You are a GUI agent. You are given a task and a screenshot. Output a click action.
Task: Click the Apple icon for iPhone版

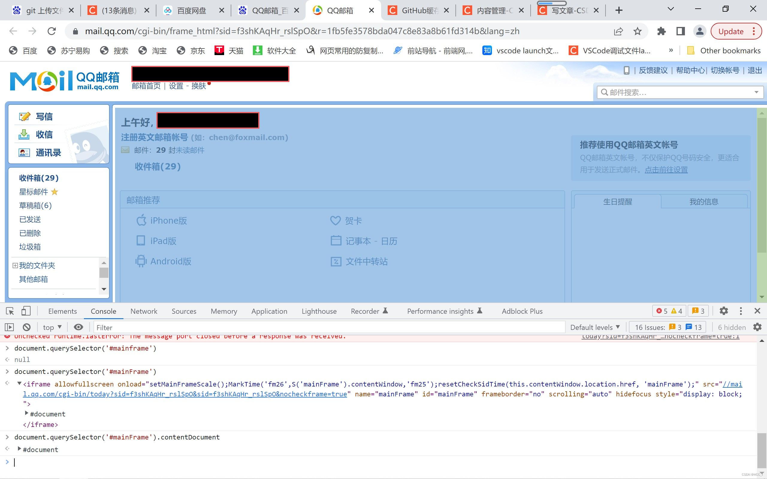click(x=141, y=220)
